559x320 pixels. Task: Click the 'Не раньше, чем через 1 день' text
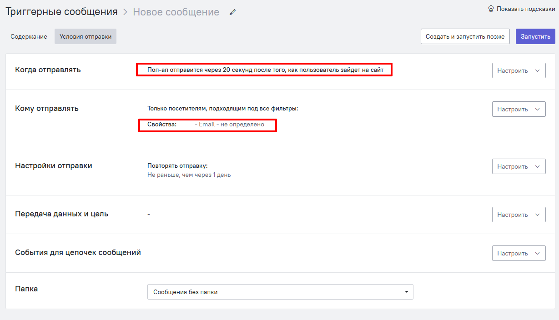pyautogui.click(x=189, y=175)
